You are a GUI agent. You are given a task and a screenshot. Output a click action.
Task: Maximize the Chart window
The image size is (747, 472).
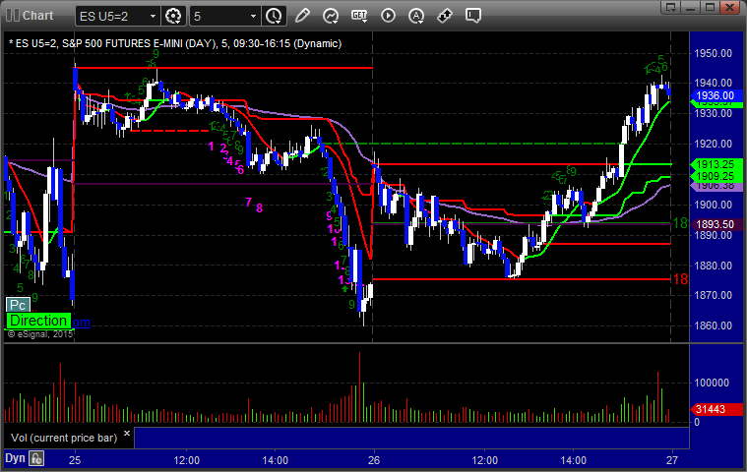coord(710,7)
